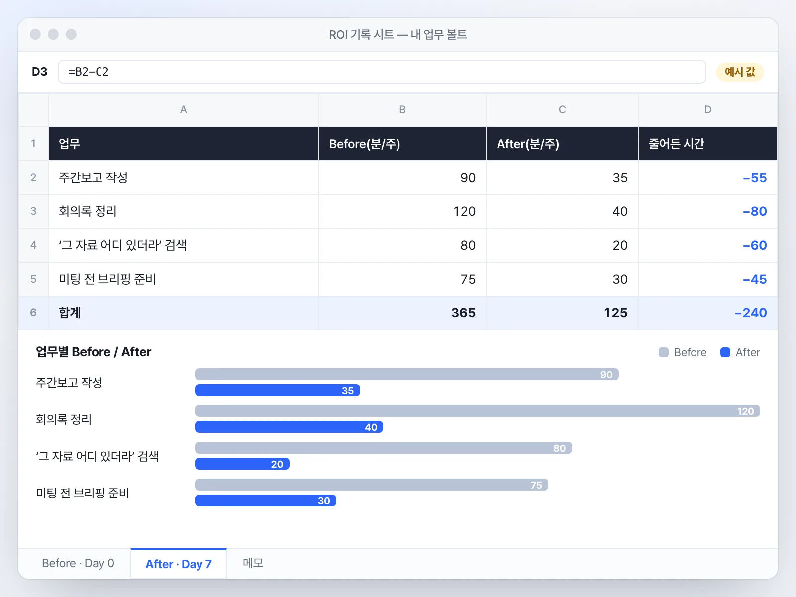Click the chart title '업무별 Before / After'
The image size is (796, 597).
click(94, 352)
